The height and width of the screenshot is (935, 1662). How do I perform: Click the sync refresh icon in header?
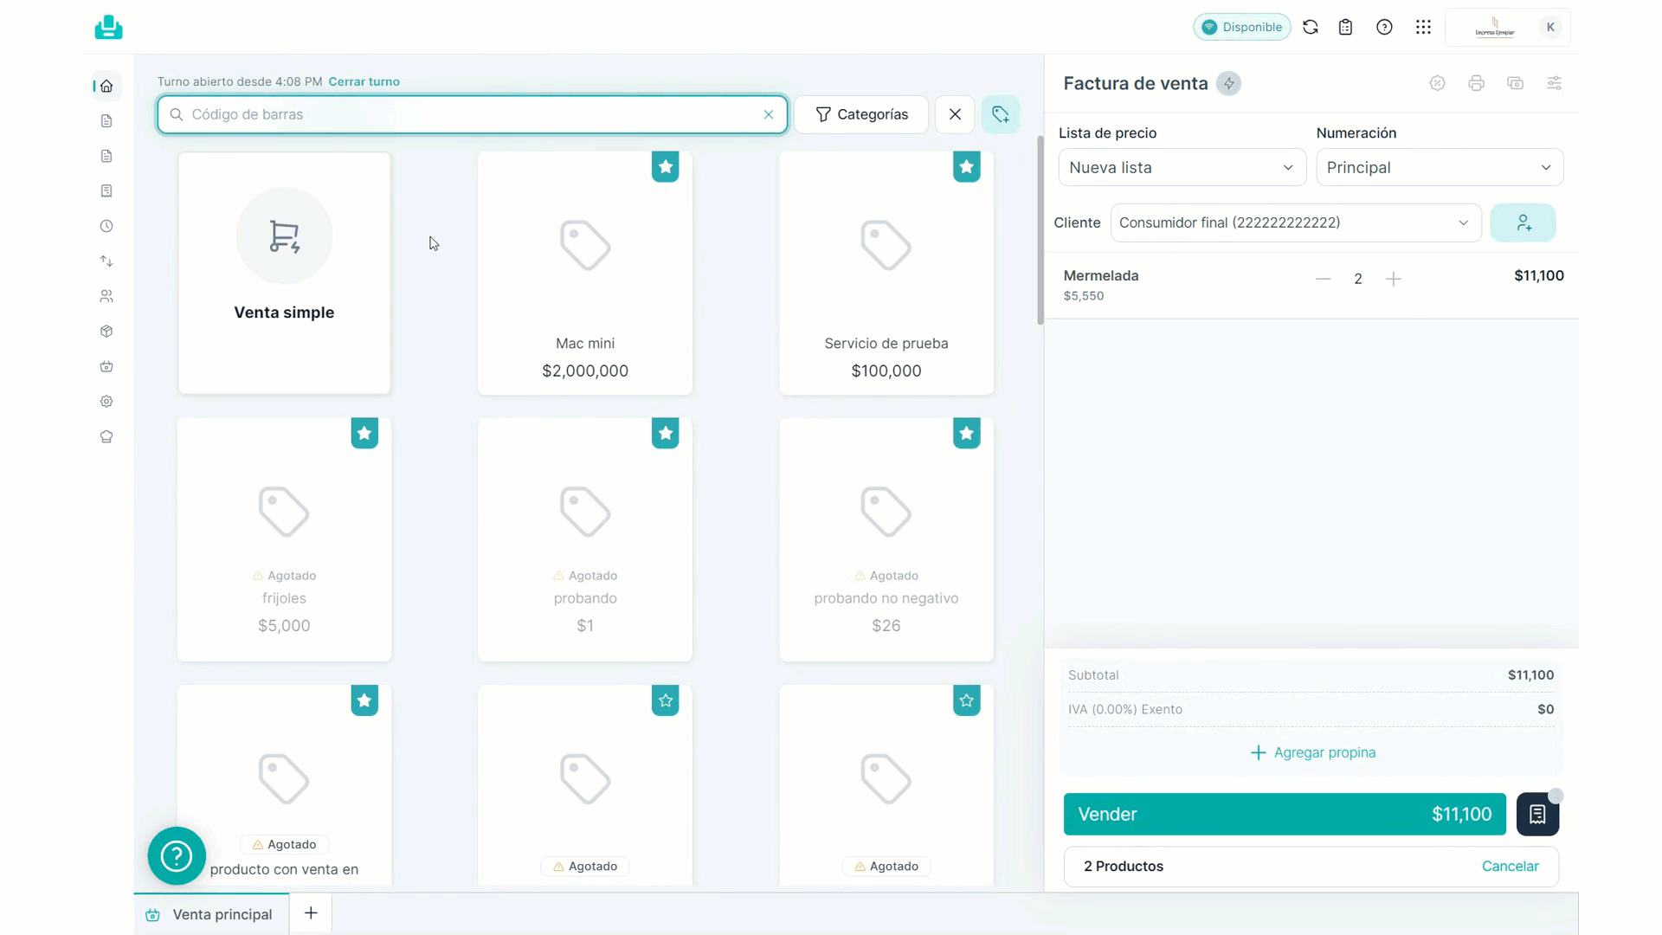[x=1311, y=27]
